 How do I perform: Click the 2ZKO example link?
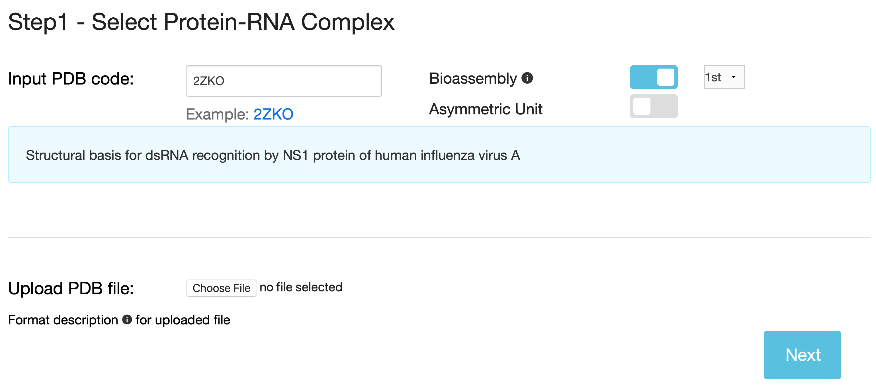point(273,114)
